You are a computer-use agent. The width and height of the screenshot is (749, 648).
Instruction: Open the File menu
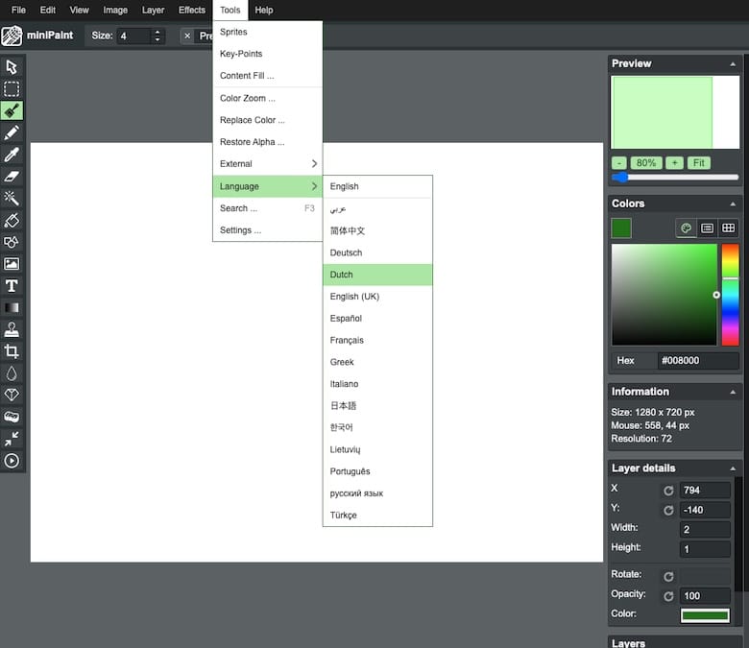(x=18, y=10)
